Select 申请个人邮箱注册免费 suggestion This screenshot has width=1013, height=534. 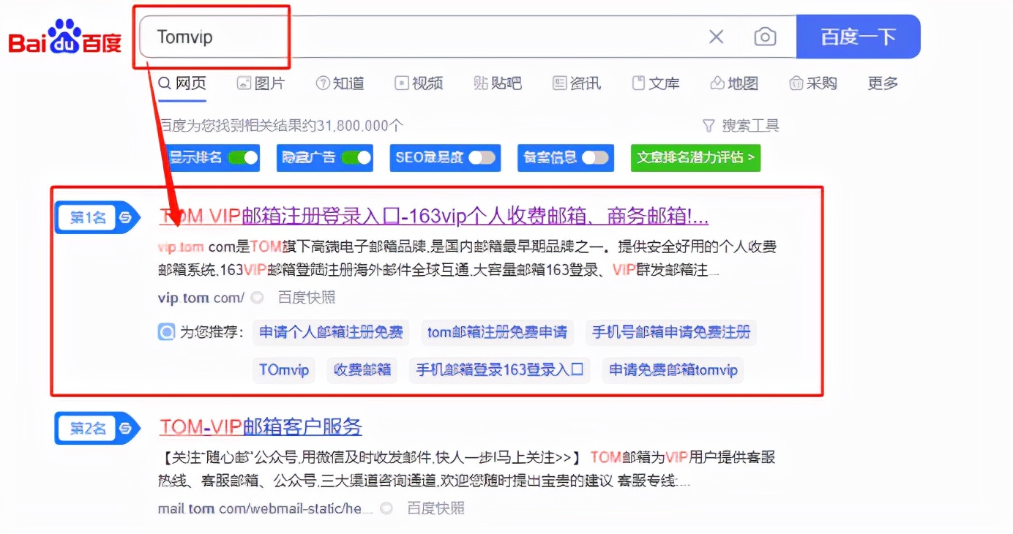click(331, 332)
